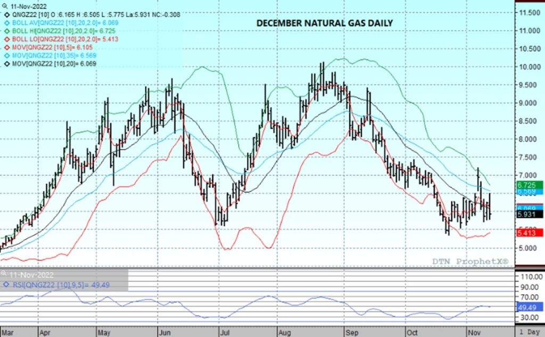
Task: Click the RSI legend diamond marker
Action: (x=4, y=284)
